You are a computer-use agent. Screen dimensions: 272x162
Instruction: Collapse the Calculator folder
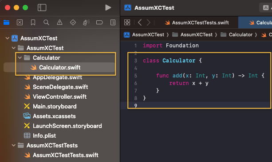20,58
